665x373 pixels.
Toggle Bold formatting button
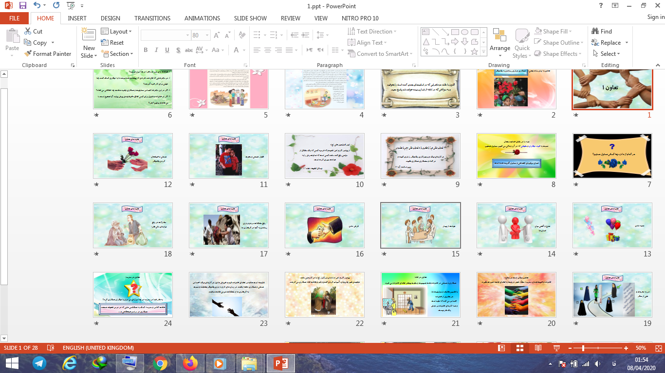tap(146, 50)
